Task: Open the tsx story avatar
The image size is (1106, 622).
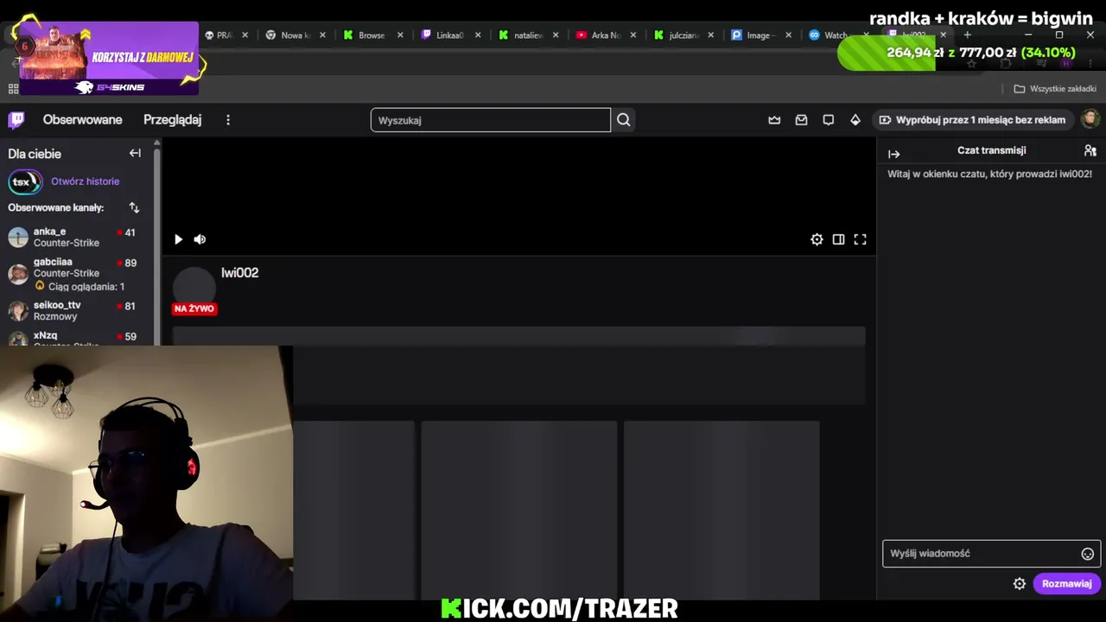Action: (x=25, y=181)
